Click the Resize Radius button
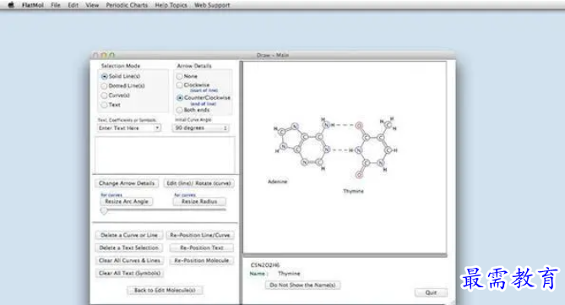The height and width of the screenshot is (305, 565). pyautogui.click(x=199, y=202)
